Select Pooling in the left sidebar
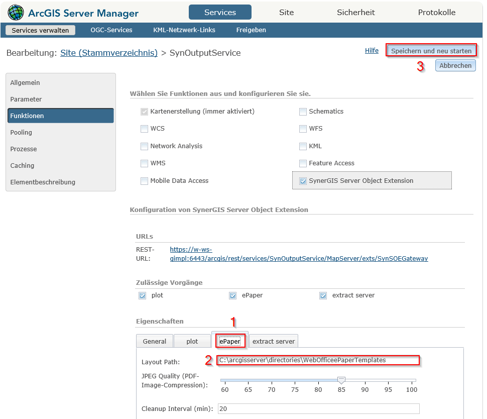 tap(21, 132)
